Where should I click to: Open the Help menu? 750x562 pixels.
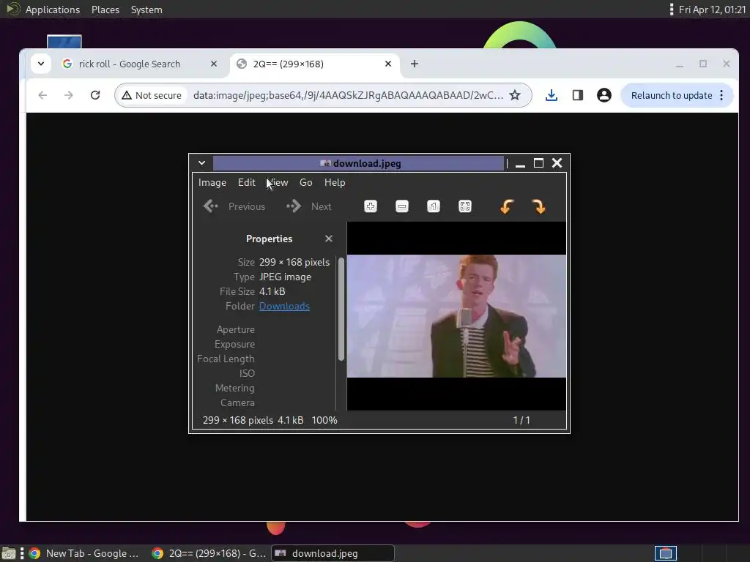click(x=334, y=182)
